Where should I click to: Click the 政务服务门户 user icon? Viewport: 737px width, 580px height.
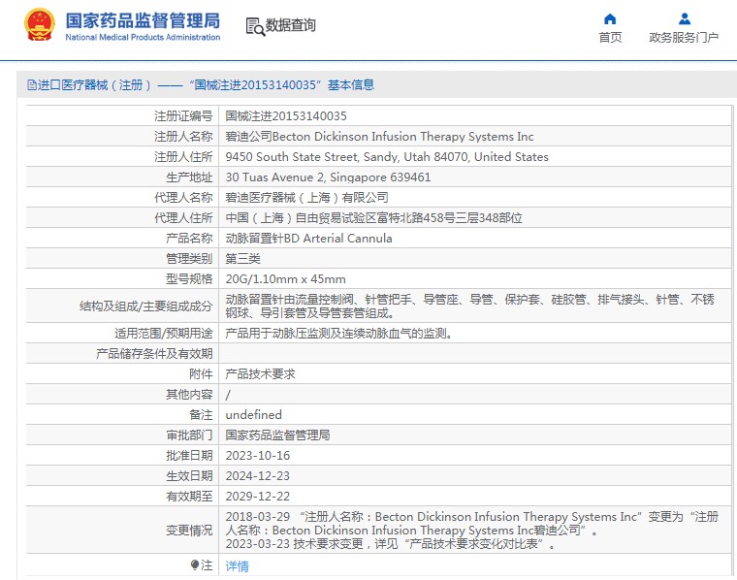[685, 18]
